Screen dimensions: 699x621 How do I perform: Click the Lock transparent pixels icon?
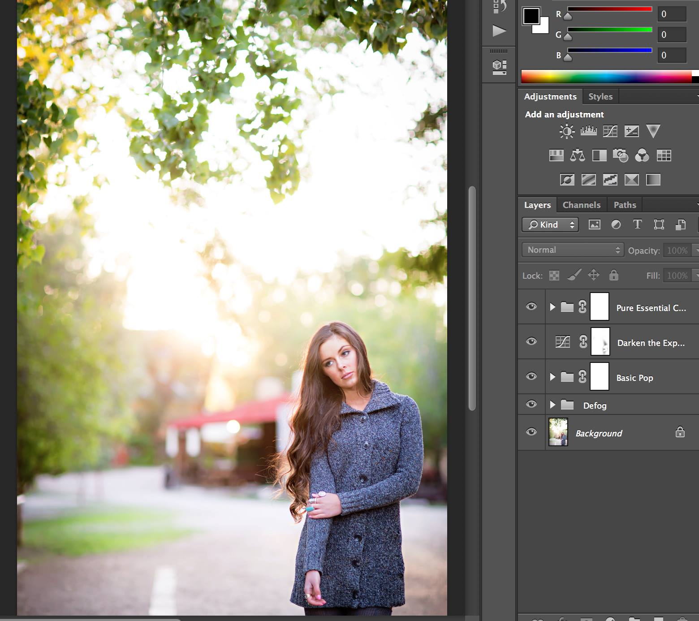point(554,276)
